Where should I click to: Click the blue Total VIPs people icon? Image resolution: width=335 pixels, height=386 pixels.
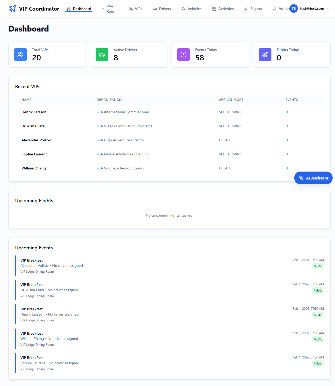pyautogui.click(x=20, y=55)
